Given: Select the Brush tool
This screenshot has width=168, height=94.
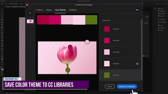Looking at the screenshot, I should [x=2, y=30].
